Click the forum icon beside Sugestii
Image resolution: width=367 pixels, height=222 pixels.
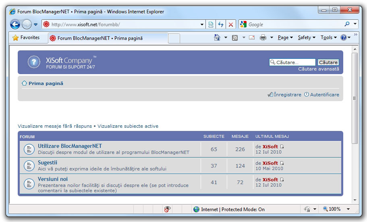(x=29, y=166)
